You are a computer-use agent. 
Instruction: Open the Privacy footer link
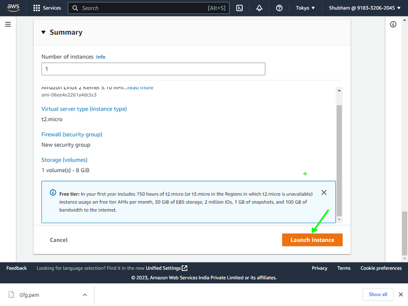point(319,268)
